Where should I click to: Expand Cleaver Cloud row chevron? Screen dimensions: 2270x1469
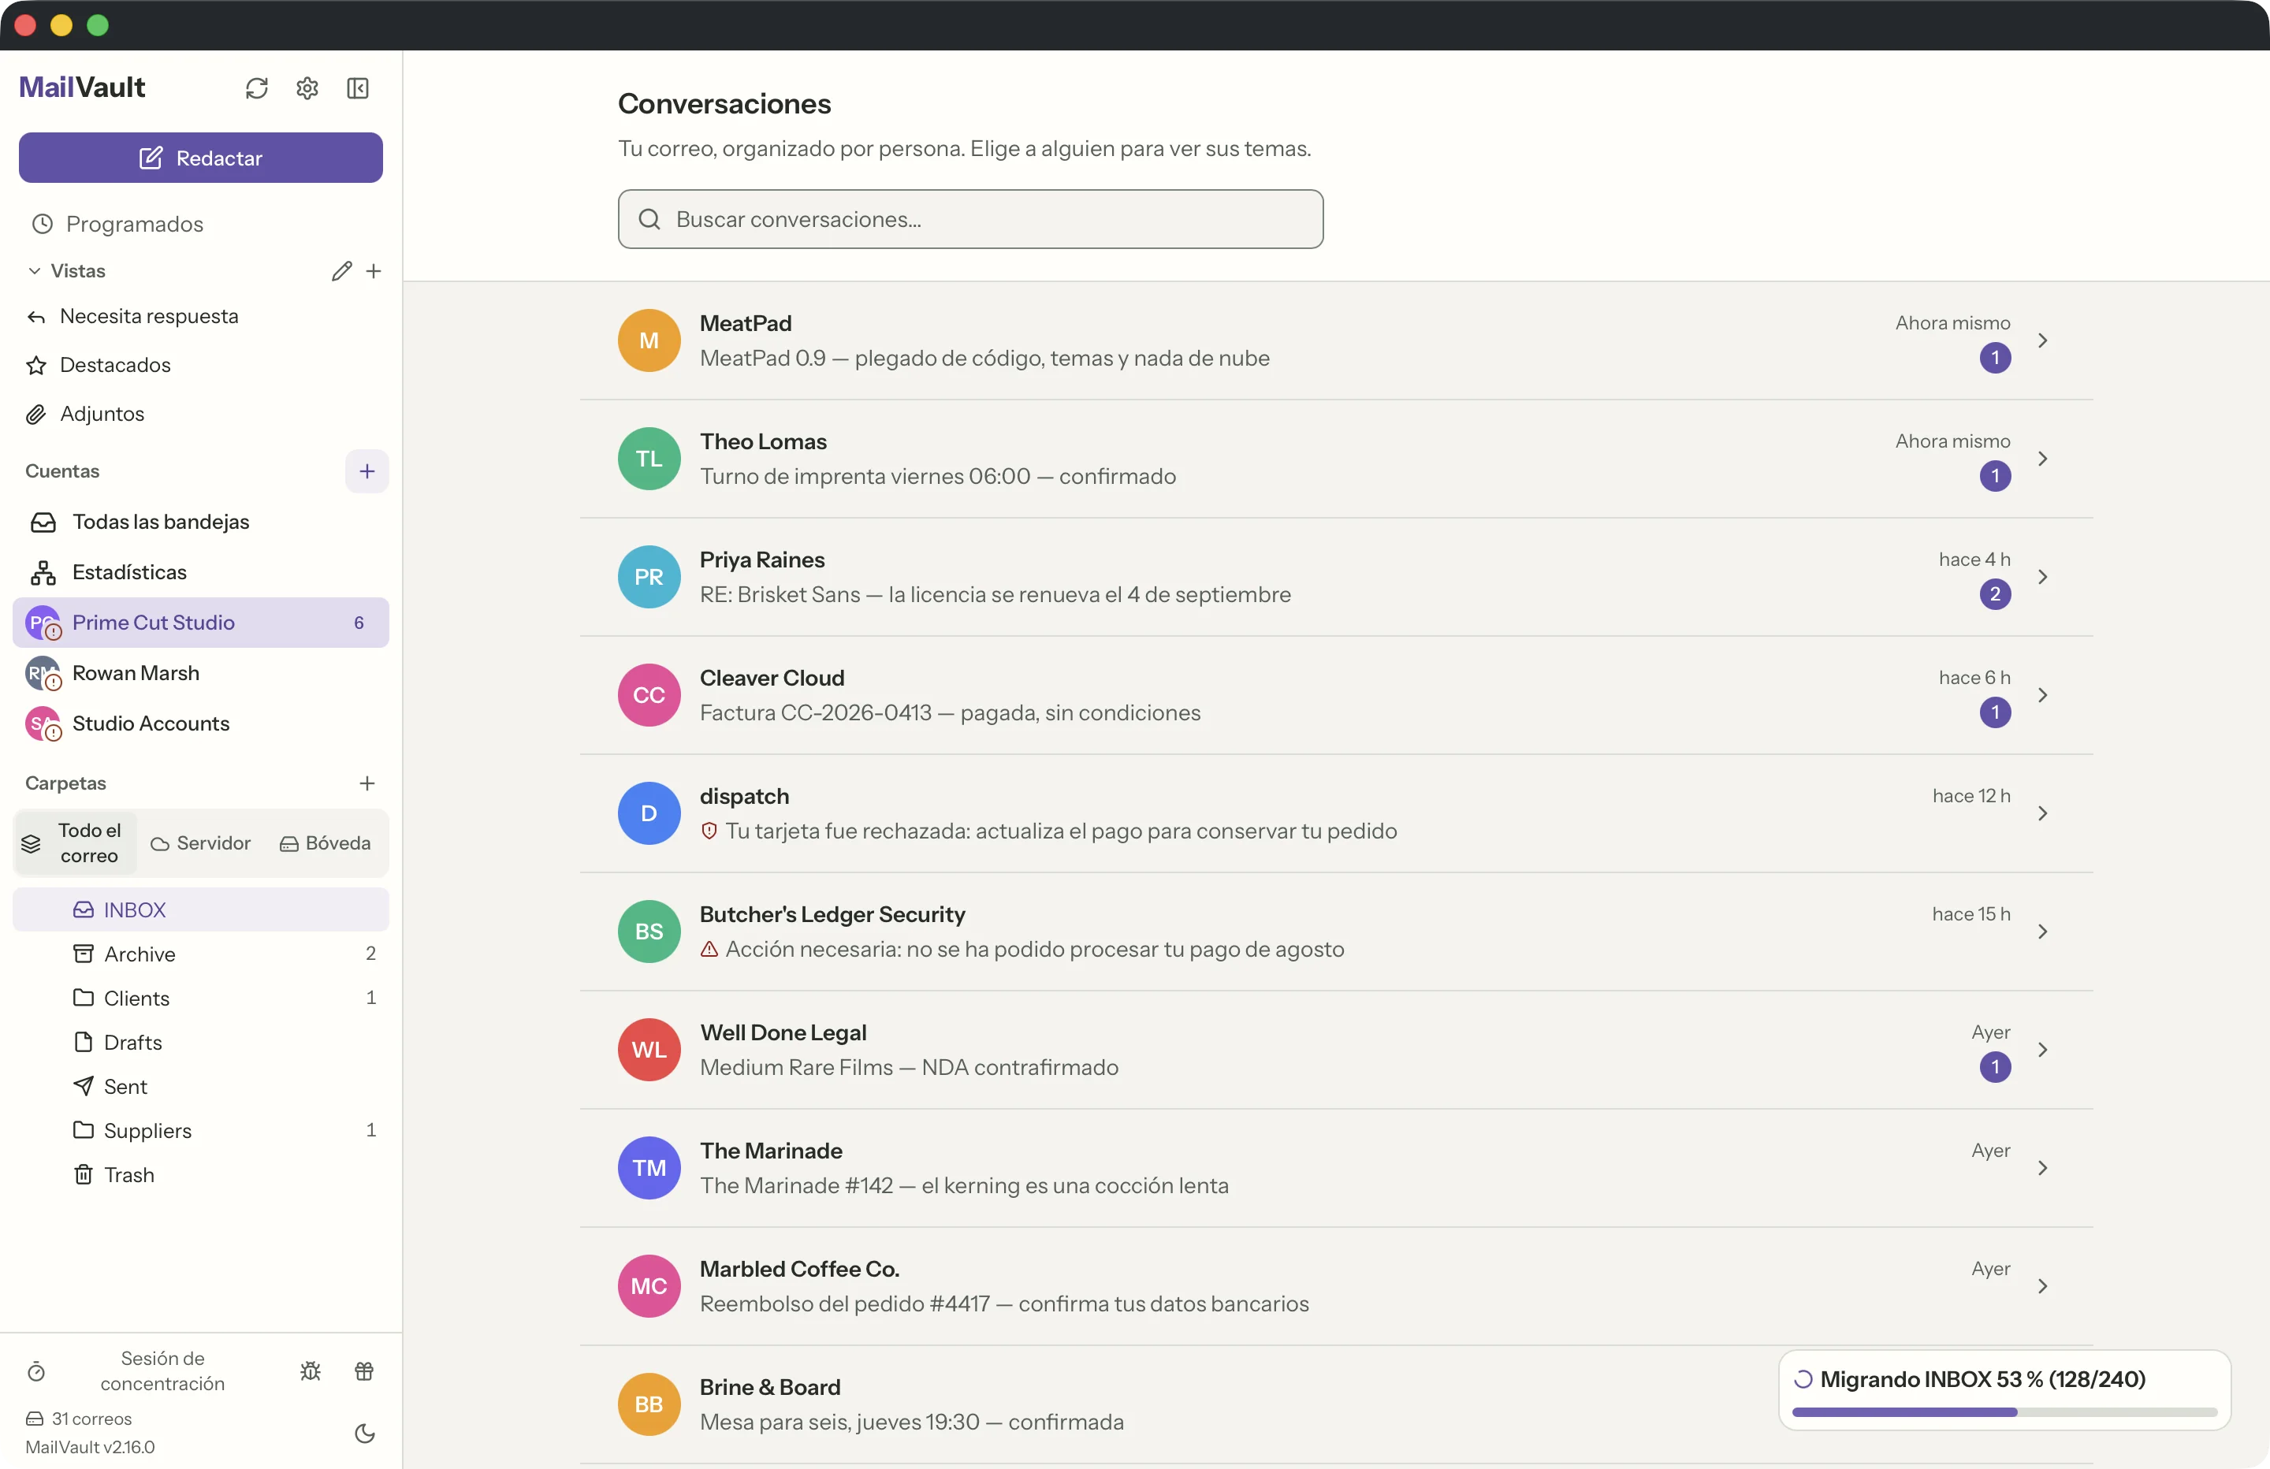pyautogui.click(x=2042, y=695)
